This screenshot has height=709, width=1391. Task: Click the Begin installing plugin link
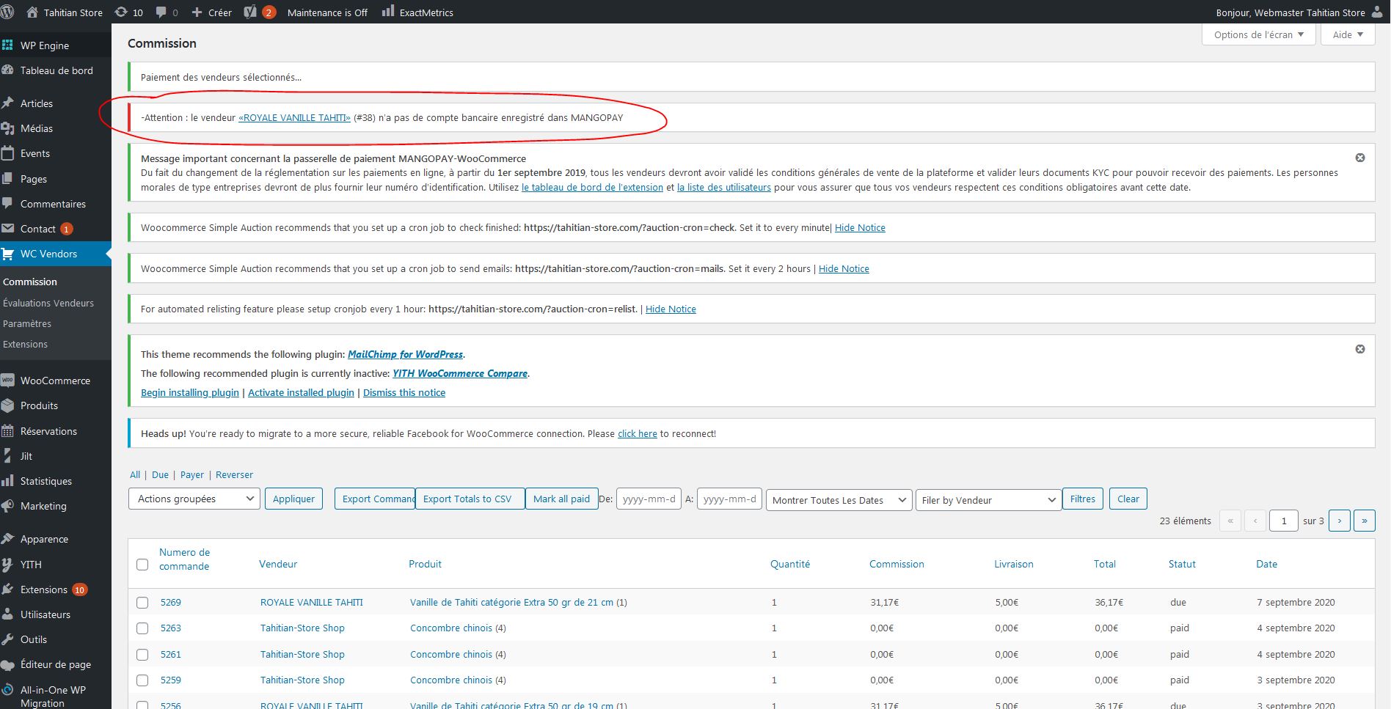[x=190, y=392]
